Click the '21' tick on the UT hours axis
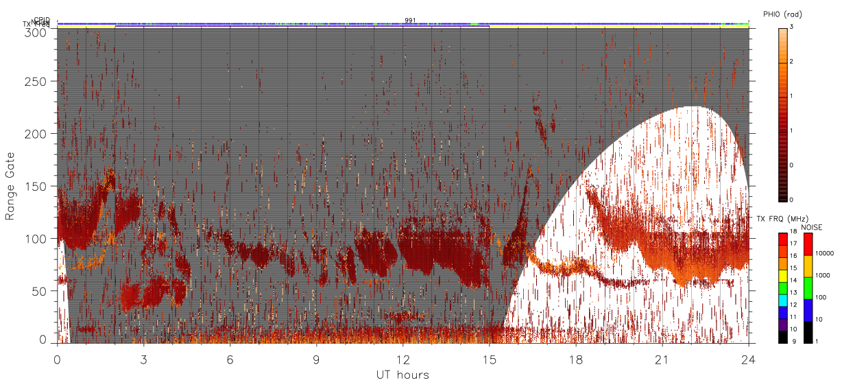The height and width of the screenshot is (389, 842). [662, 359]
